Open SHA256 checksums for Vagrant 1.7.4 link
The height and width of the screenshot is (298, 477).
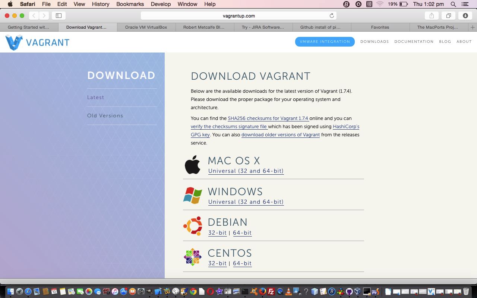tap(268, 118)
